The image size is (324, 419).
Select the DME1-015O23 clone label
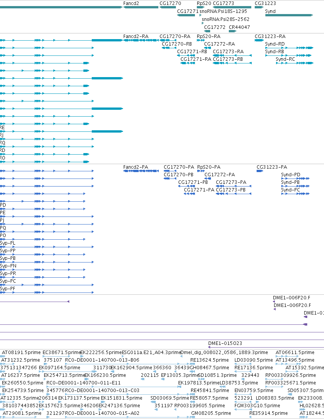click(225, 343)
